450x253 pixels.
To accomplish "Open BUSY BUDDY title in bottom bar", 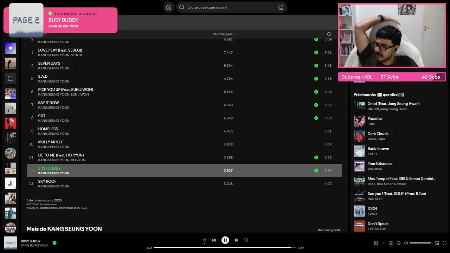I will pos(31,241).
